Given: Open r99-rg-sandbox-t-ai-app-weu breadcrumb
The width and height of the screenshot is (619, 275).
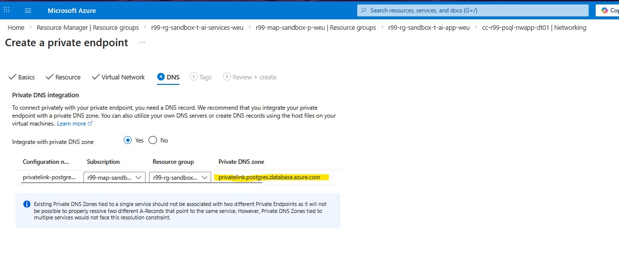Looking at the screenshot, I should pyautogui.click(x=429, y=28).
